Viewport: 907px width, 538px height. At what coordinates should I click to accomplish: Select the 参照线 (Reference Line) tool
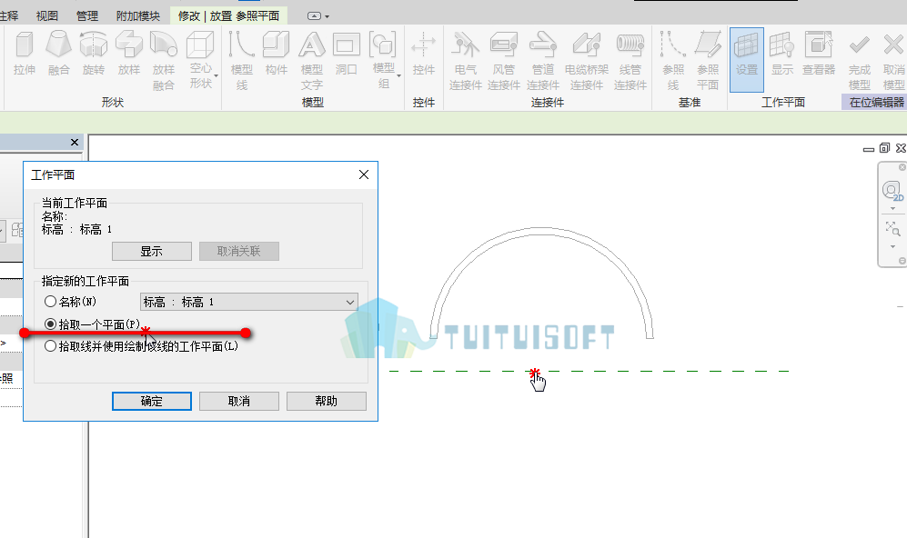pyautogui.click(x=672, y=61)
